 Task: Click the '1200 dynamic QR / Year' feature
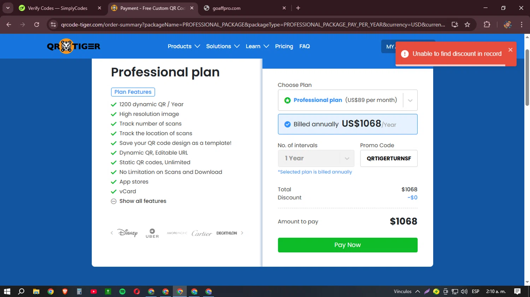point(151,104)
